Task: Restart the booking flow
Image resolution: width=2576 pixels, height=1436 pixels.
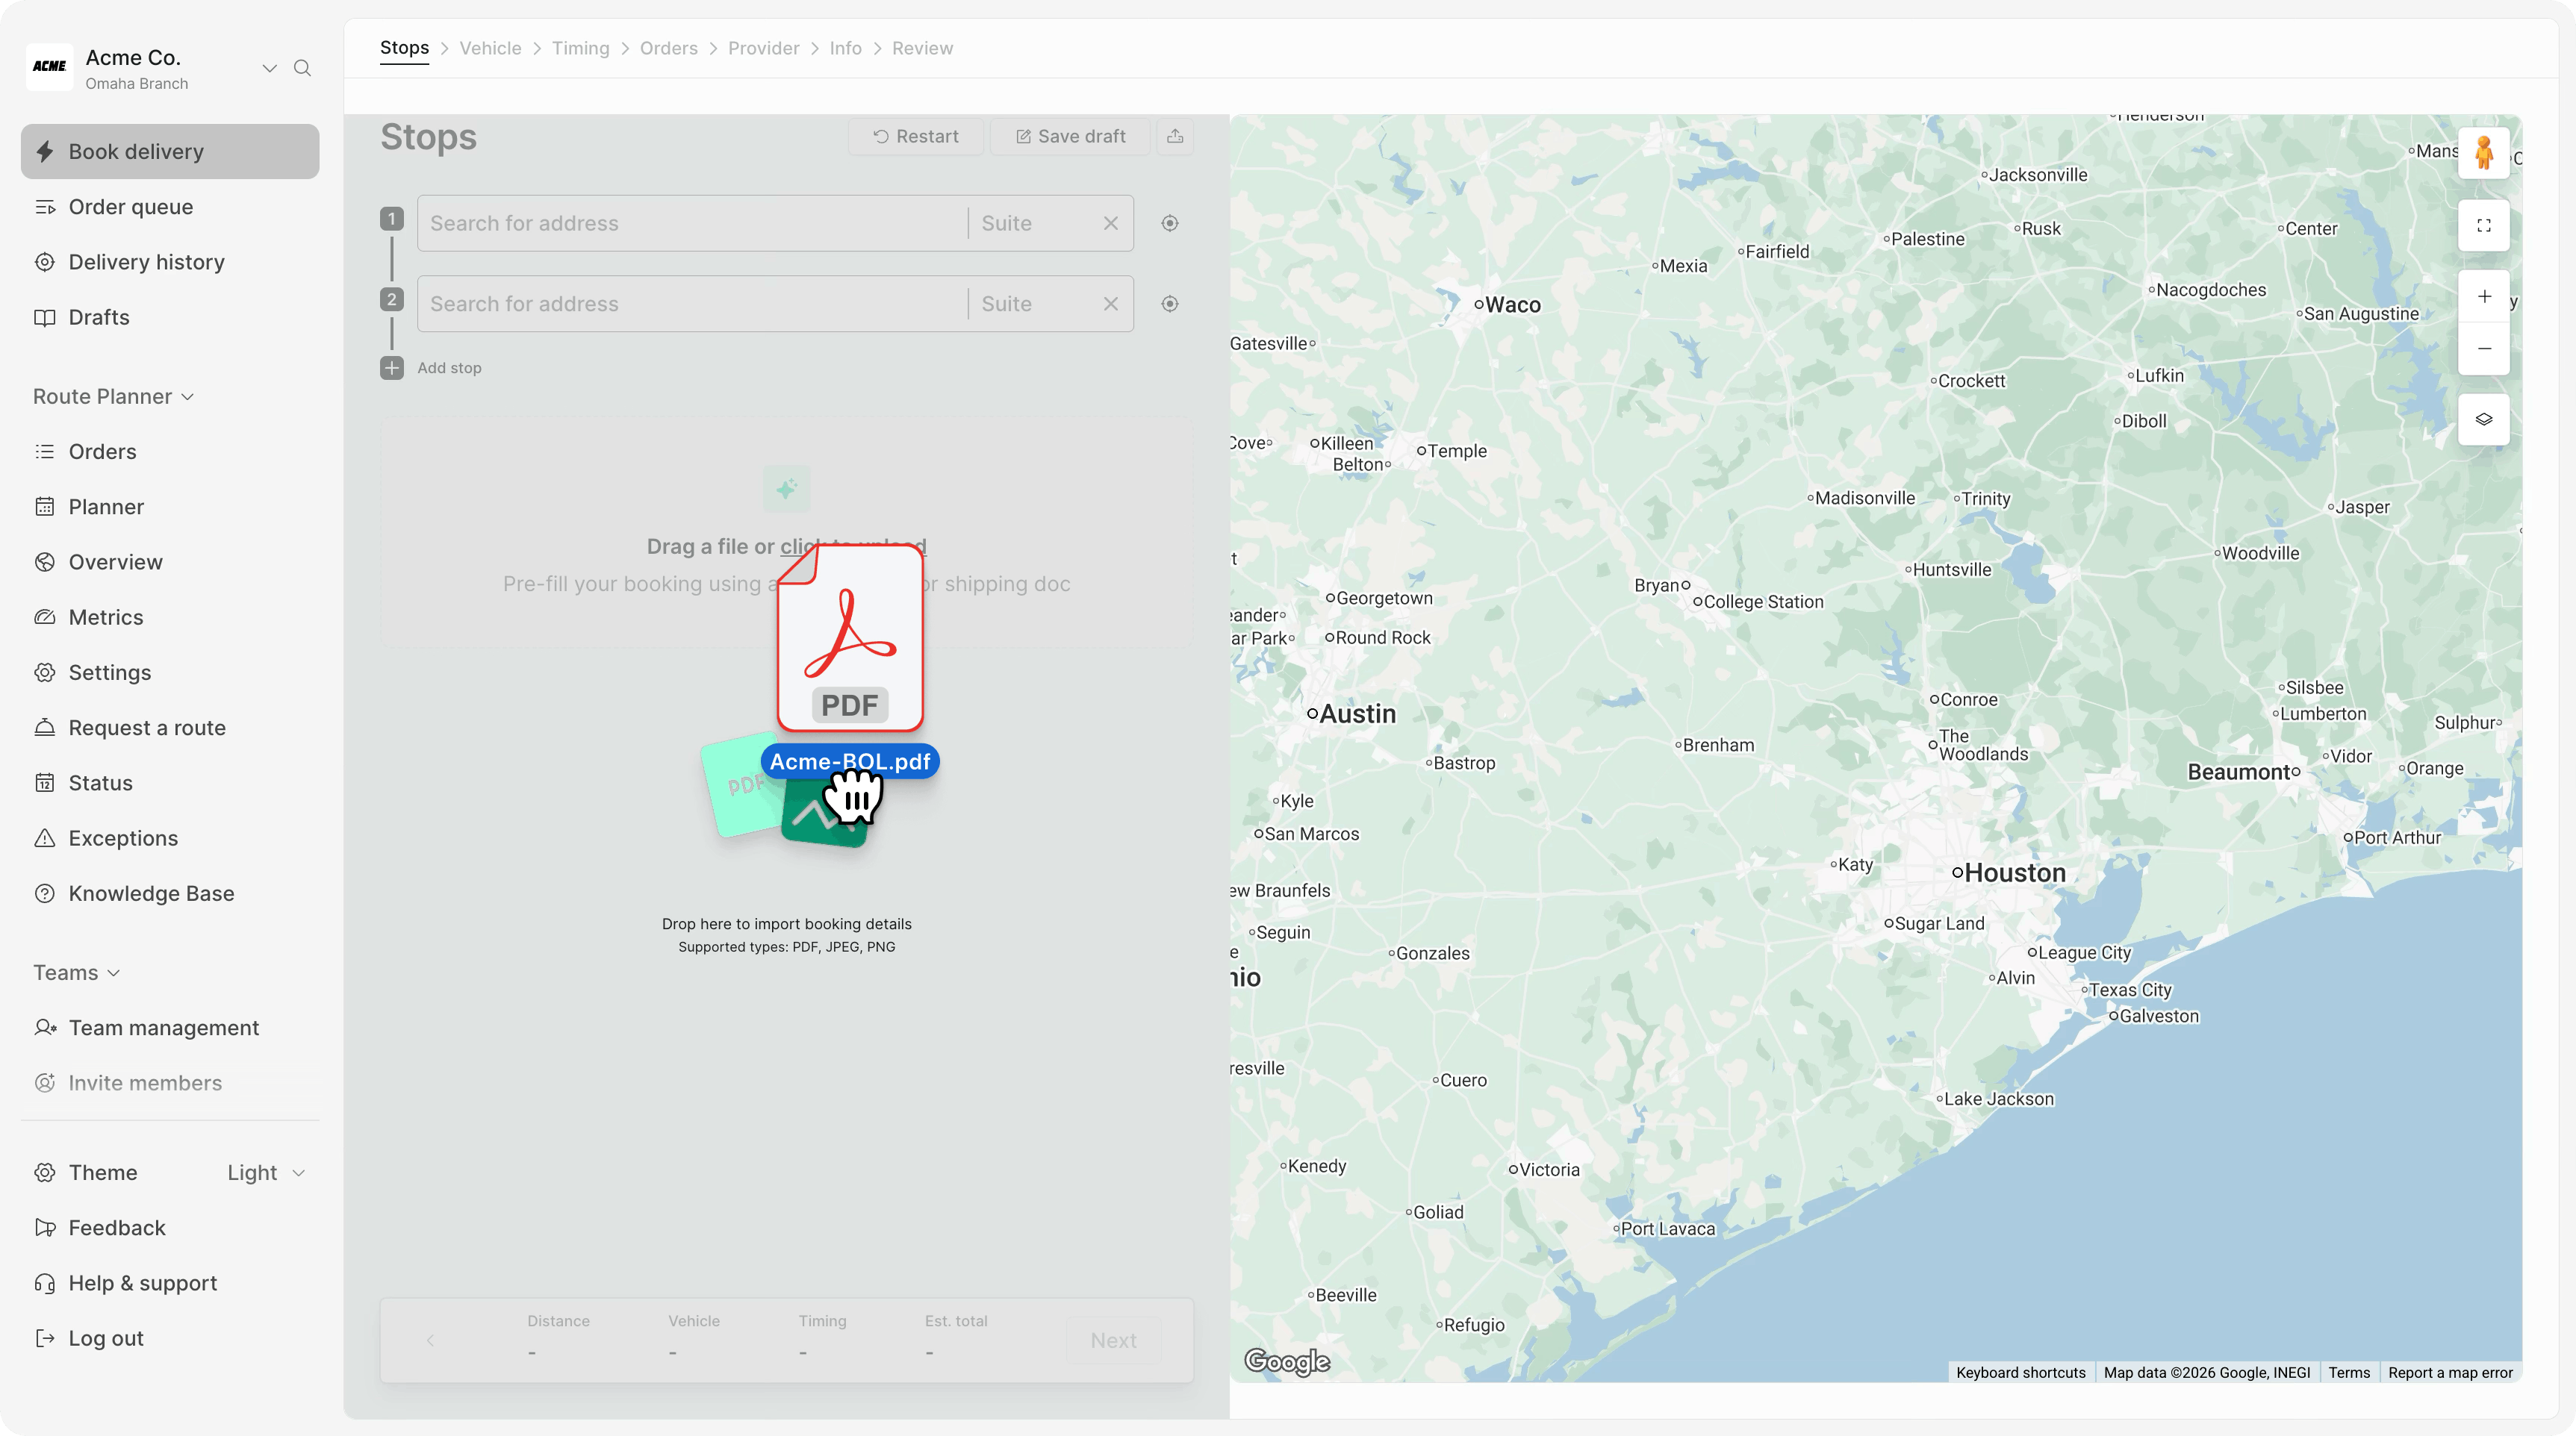Action: 915,136
